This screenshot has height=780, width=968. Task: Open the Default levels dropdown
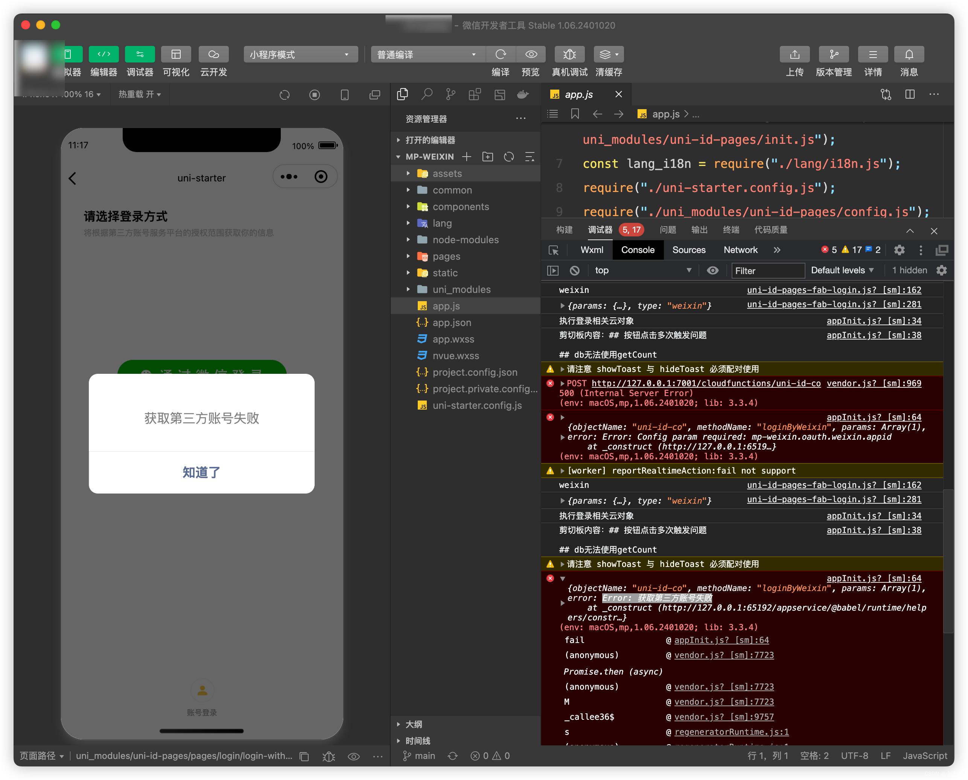click(842, 271)
